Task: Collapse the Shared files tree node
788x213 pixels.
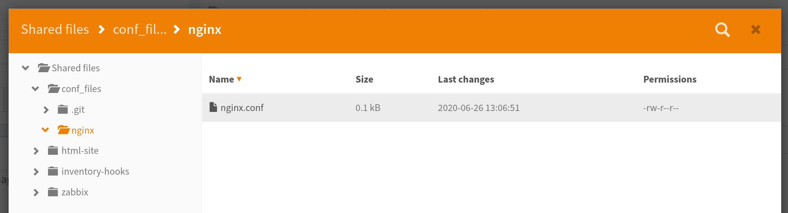Action: [25, 68]
